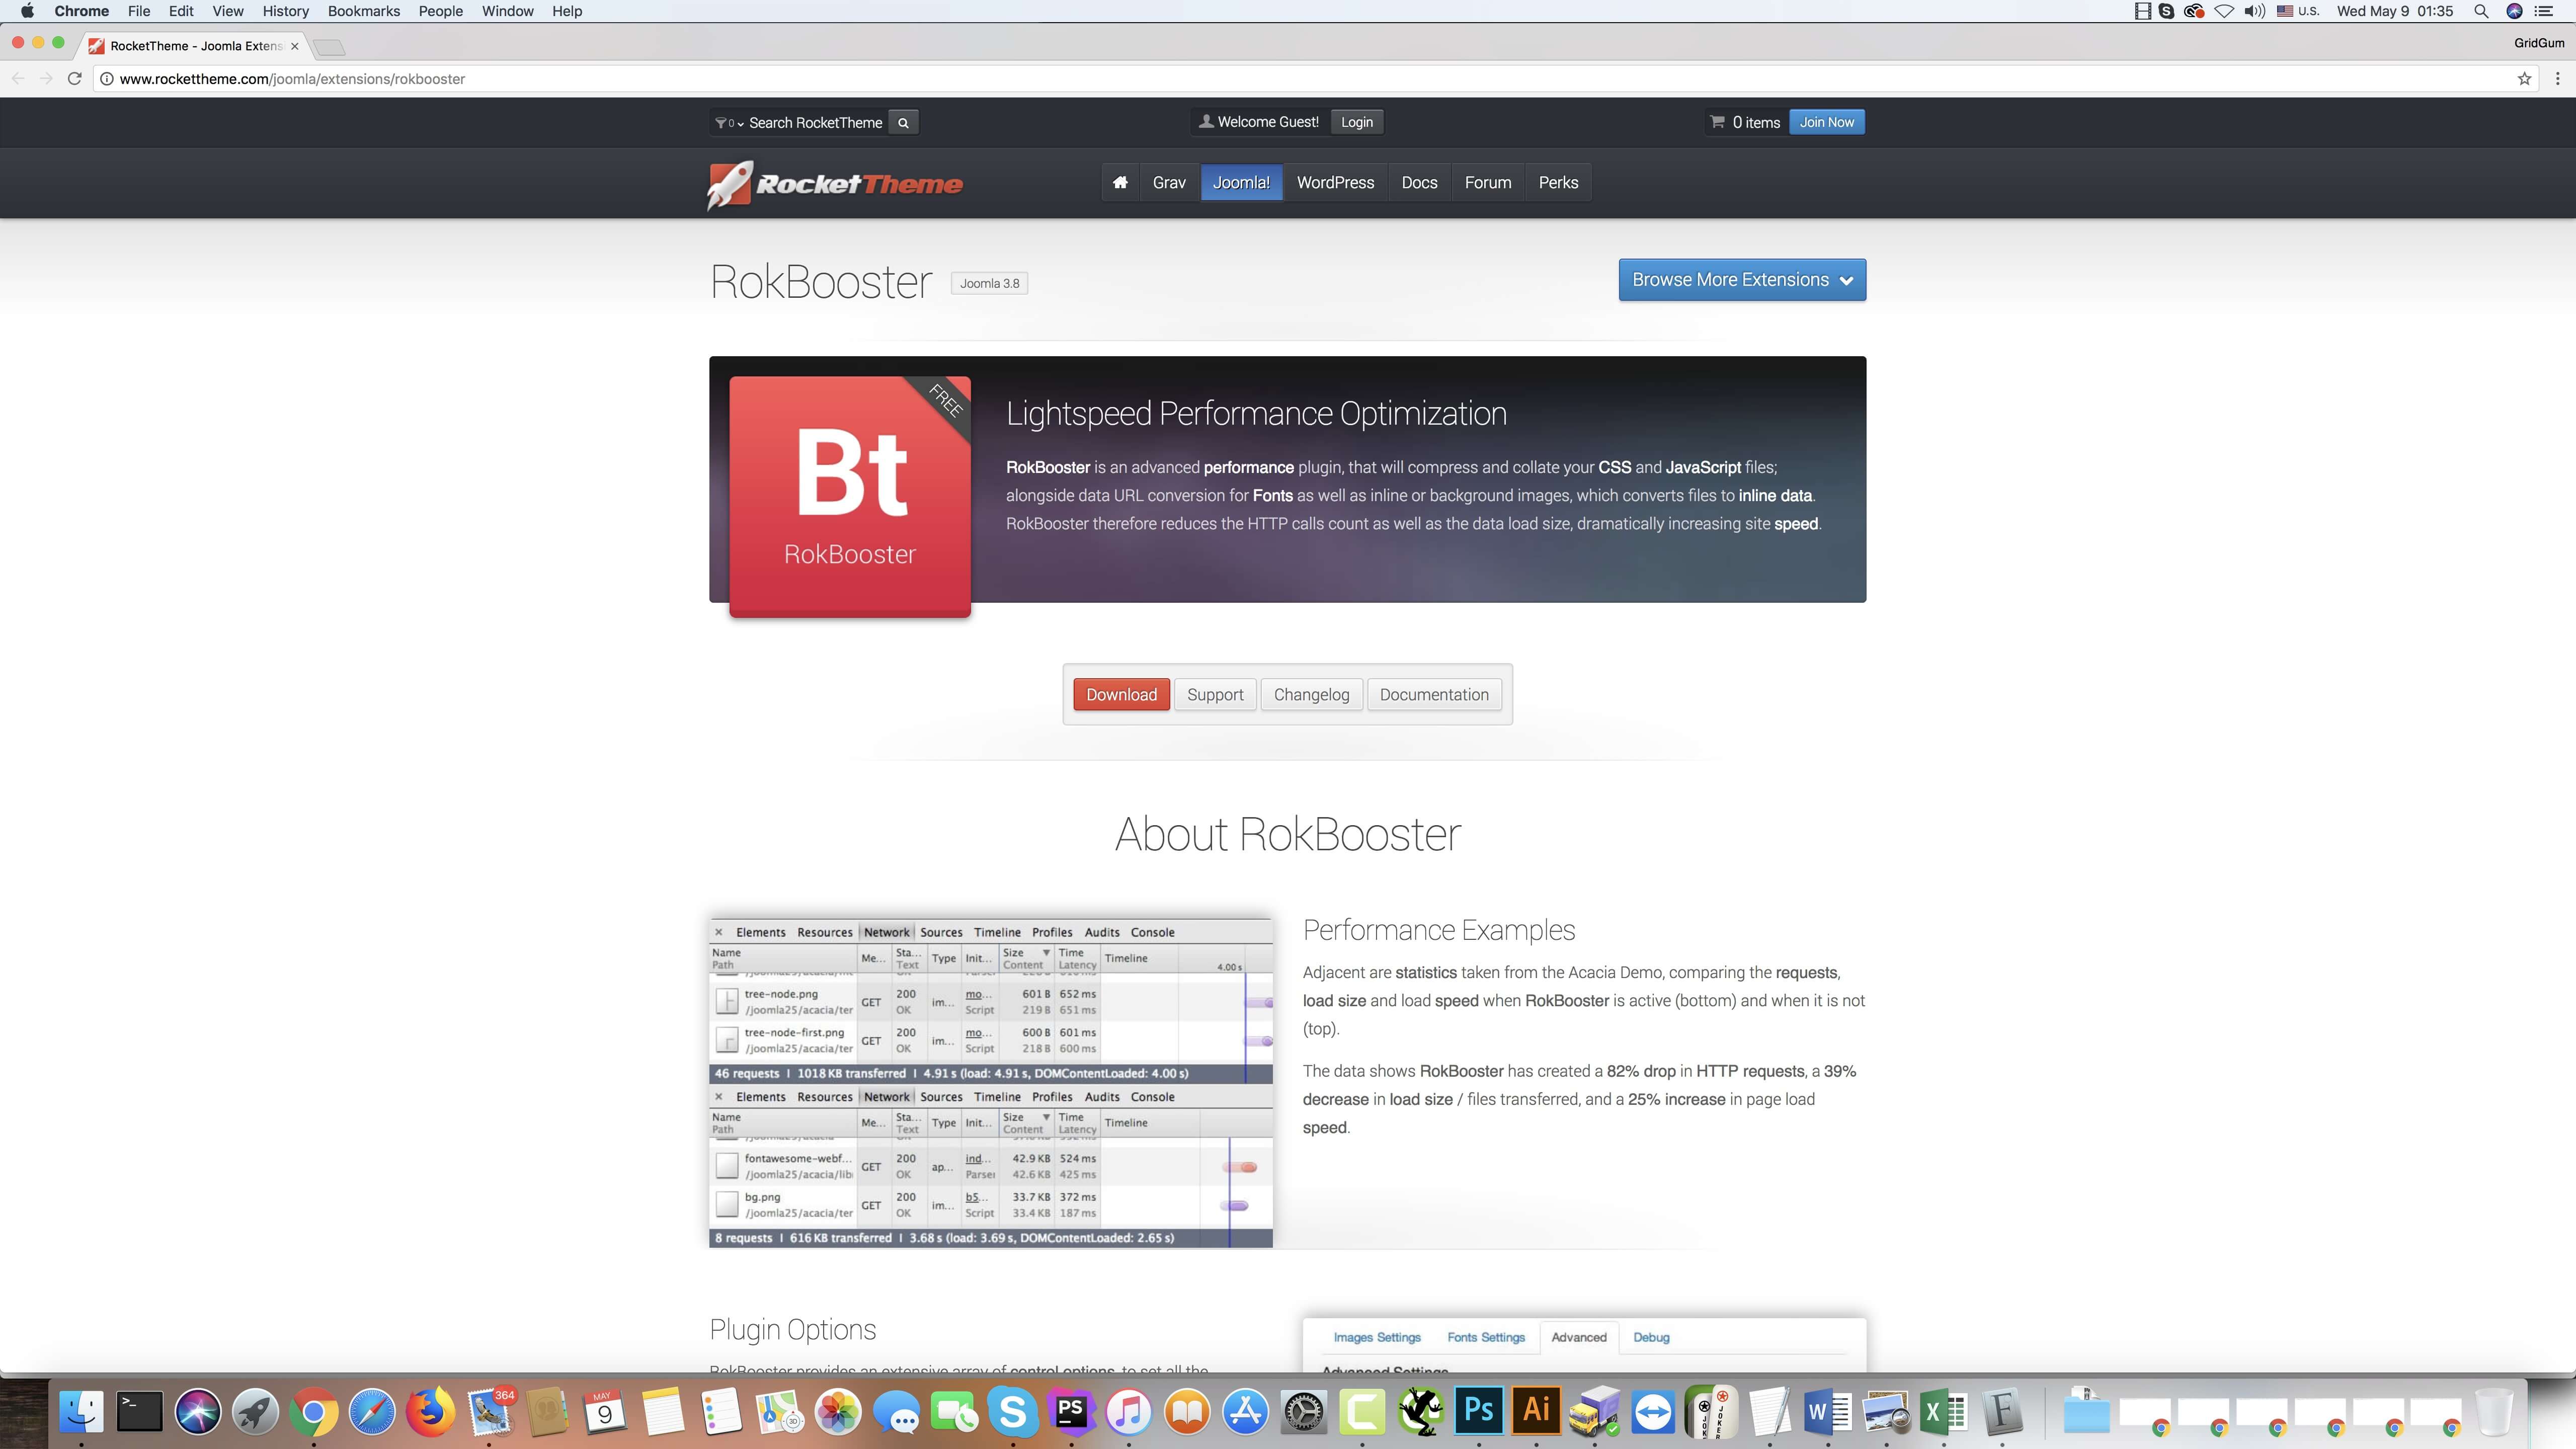
Task: Click the Download button
Action: point(1121,693)
